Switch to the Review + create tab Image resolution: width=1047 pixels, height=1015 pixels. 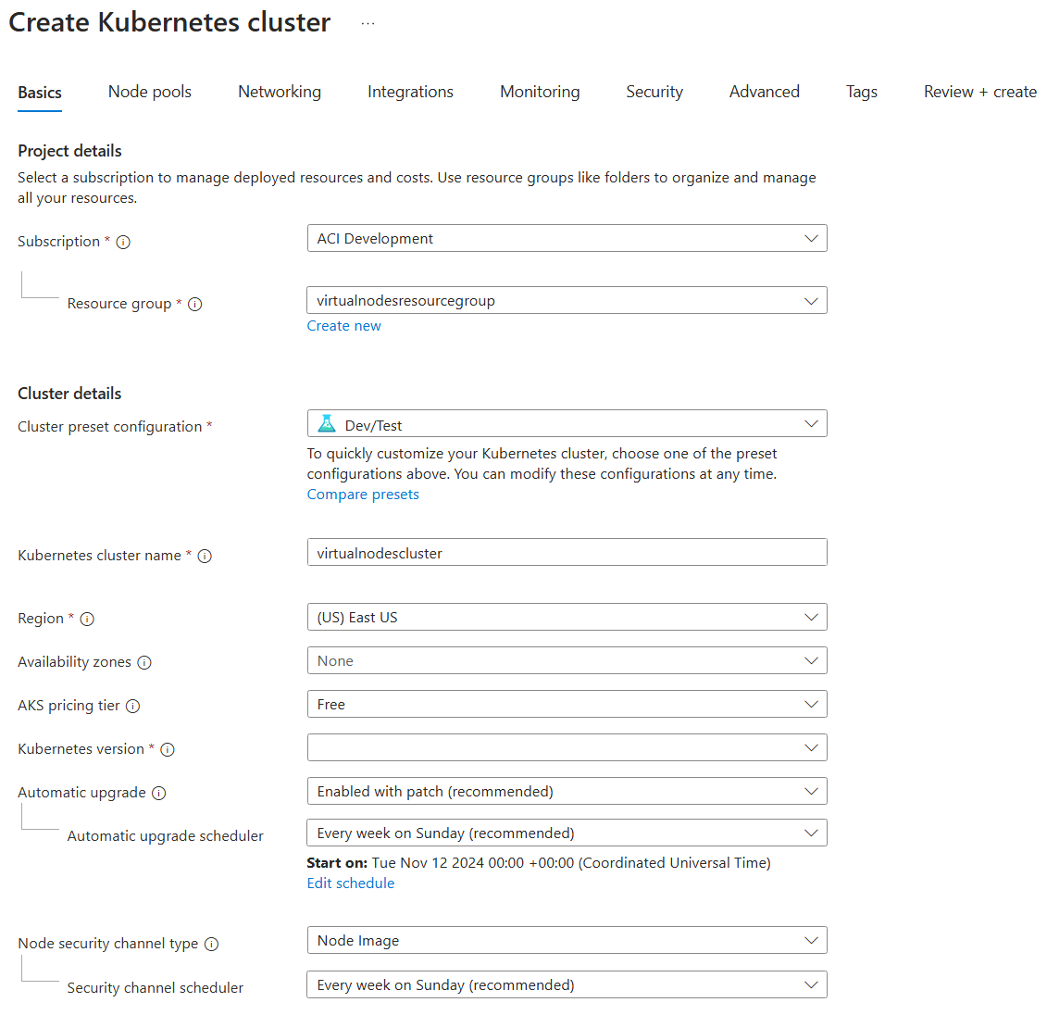point(979,92)
